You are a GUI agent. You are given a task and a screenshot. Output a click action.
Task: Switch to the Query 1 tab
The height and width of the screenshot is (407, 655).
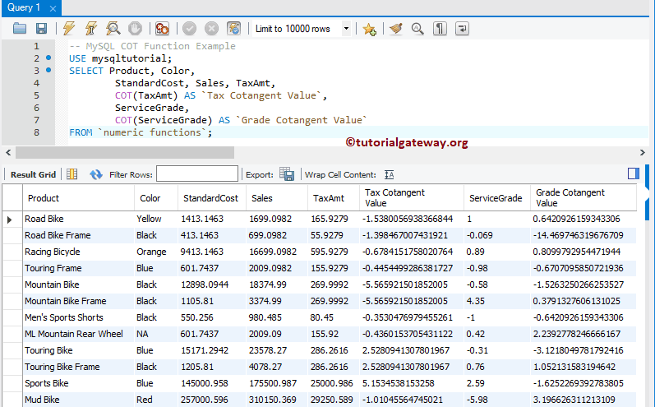click(25, 7)
